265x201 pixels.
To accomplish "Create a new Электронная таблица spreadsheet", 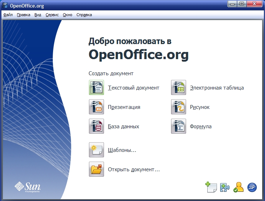I will (179, 88).
